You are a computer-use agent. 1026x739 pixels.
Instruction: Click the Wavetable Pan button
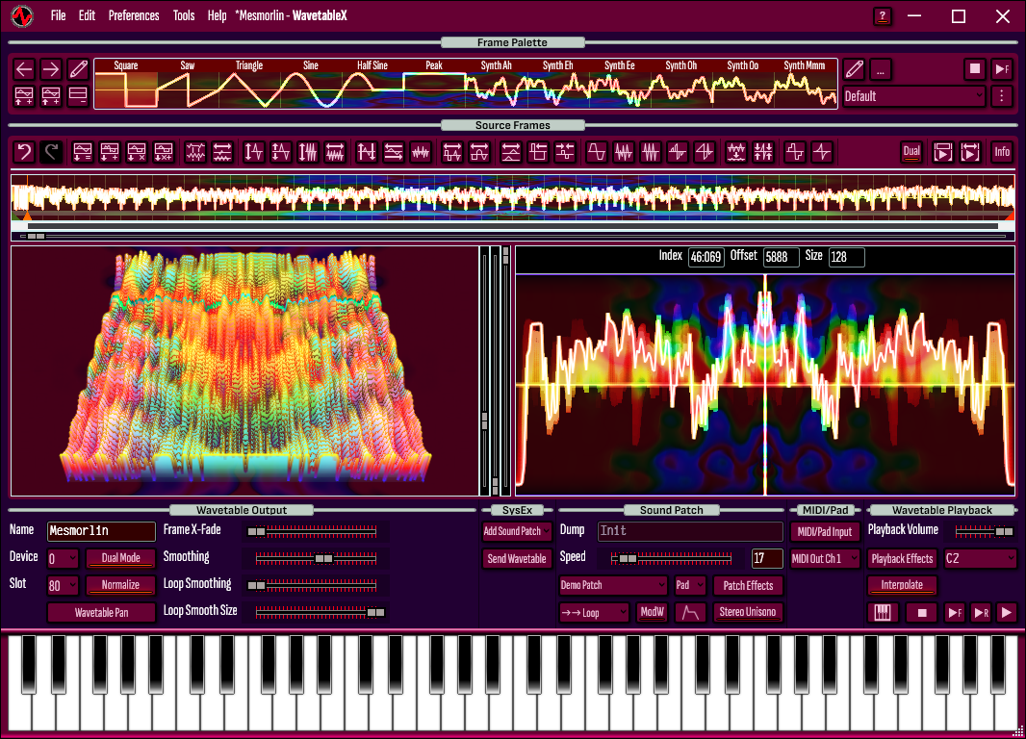101,612
